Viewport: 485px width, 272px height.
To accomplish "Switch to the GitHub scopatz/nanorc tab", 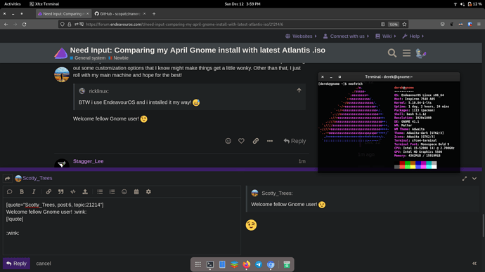I will 120,13.
